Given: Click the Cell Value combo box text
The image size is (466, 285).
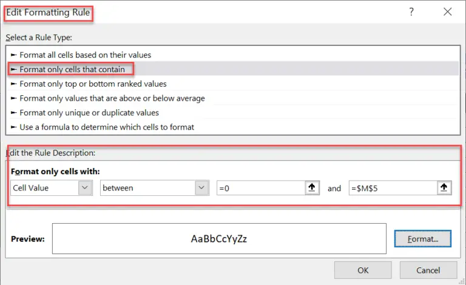Looking at the screenshot, I should point(44,188).
